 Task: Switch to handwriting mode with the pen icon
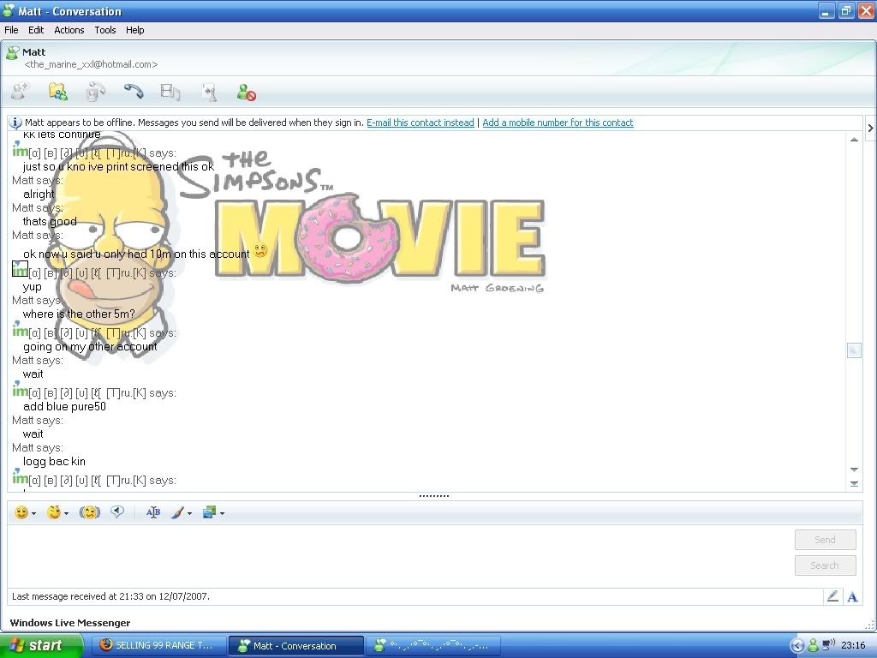(832, 596)
